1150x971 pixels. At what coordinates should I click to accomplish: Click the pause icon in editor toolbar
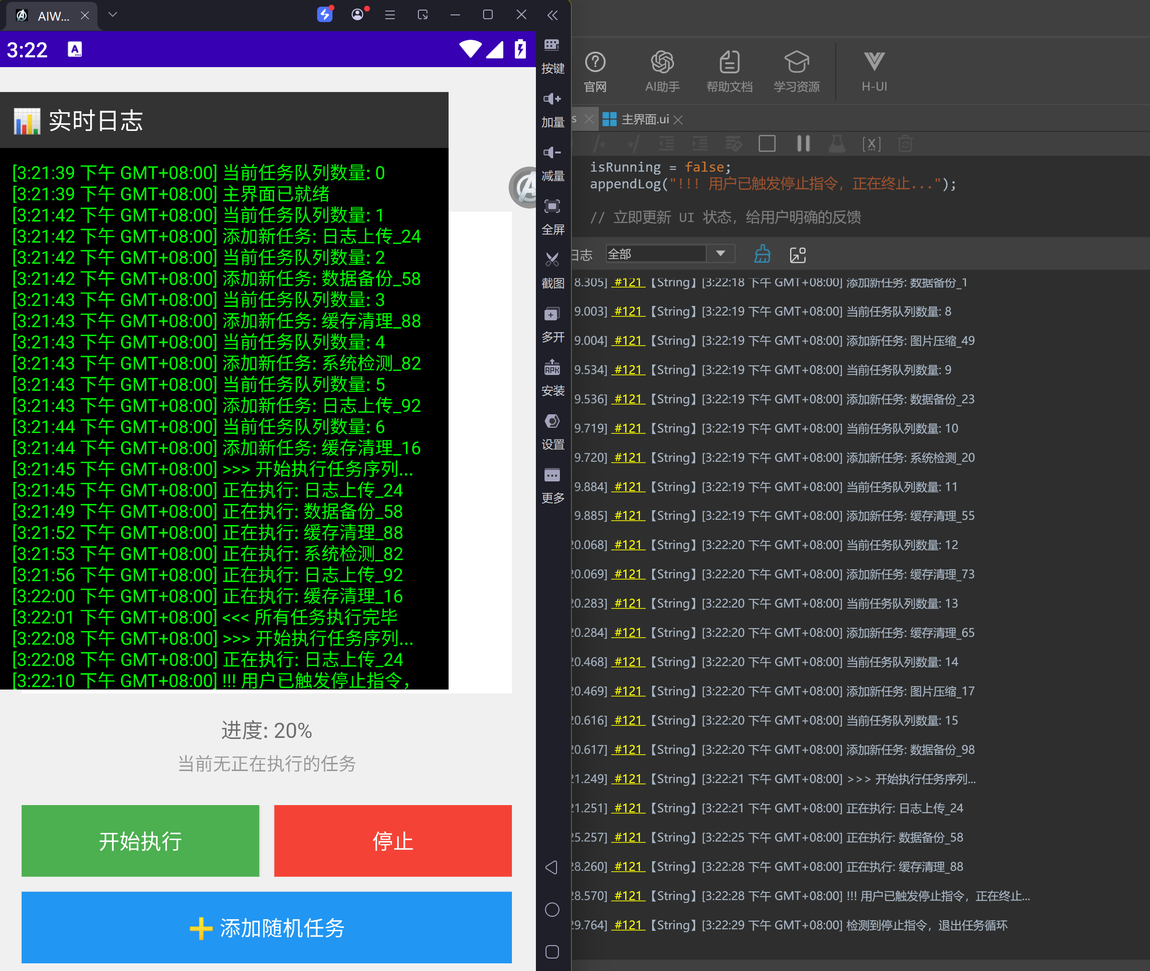pos(804,144)
